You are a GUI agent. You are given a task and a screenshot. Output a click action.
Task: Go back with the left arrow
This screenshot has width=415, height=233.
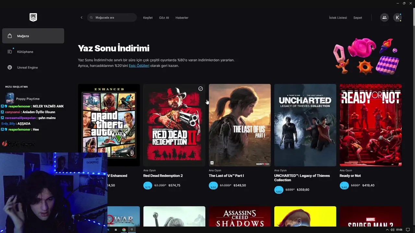81,17
